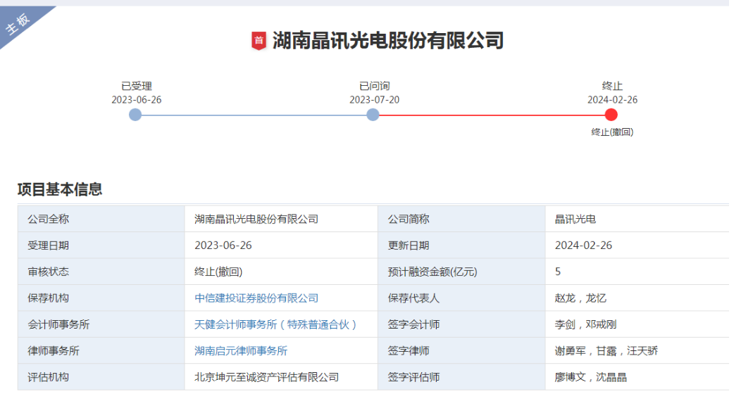The width and height of the screenshot is (734, 394).
Task: Click the 审核状态 label cell
Action: [101, 272]
